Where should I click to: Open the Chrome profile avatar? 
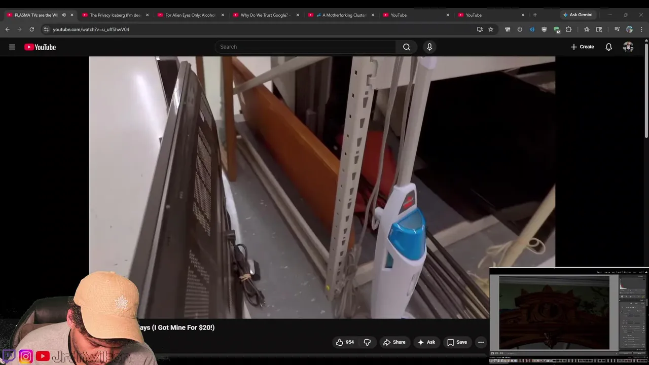[629, 29]
